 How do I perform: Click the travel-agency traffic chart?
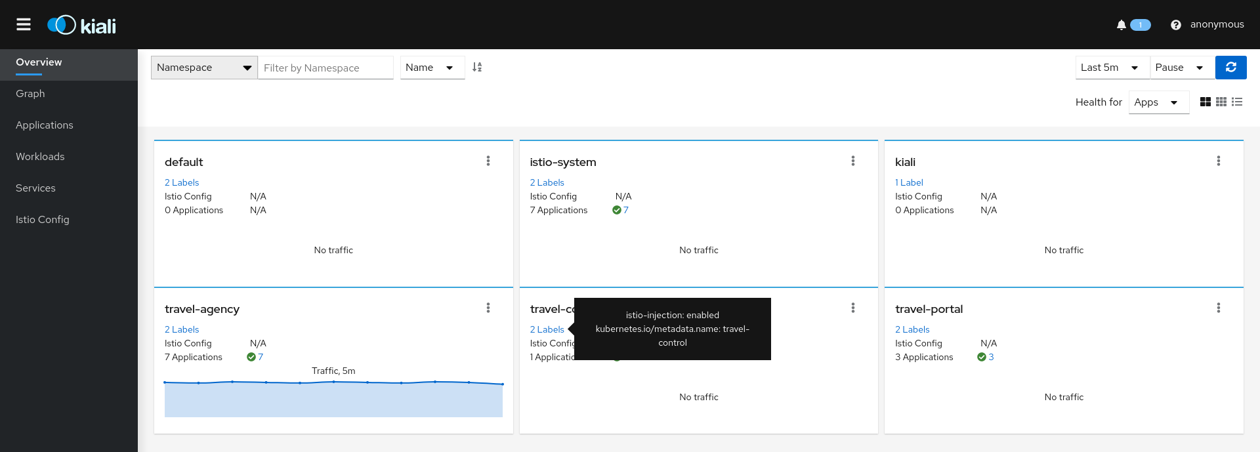tap(333, 398)
